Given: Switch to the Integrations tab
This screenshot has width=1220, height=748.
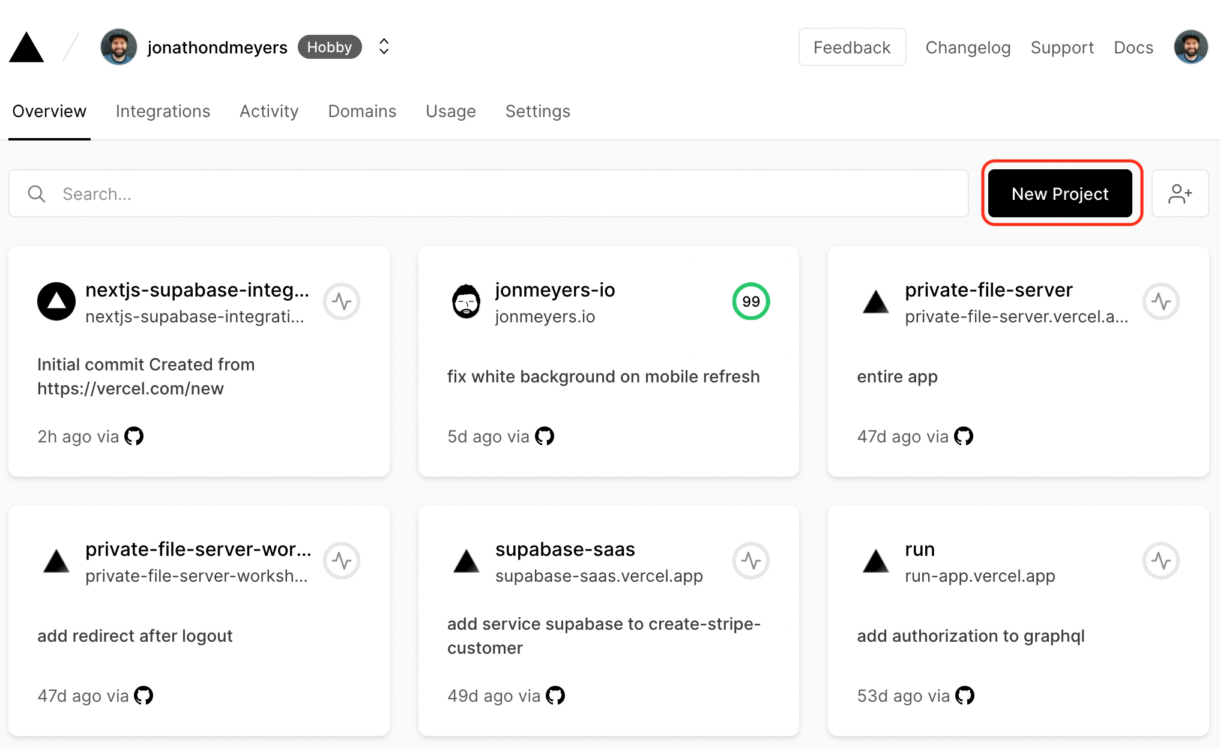Looking at the screenshot, I should point(163,111).
